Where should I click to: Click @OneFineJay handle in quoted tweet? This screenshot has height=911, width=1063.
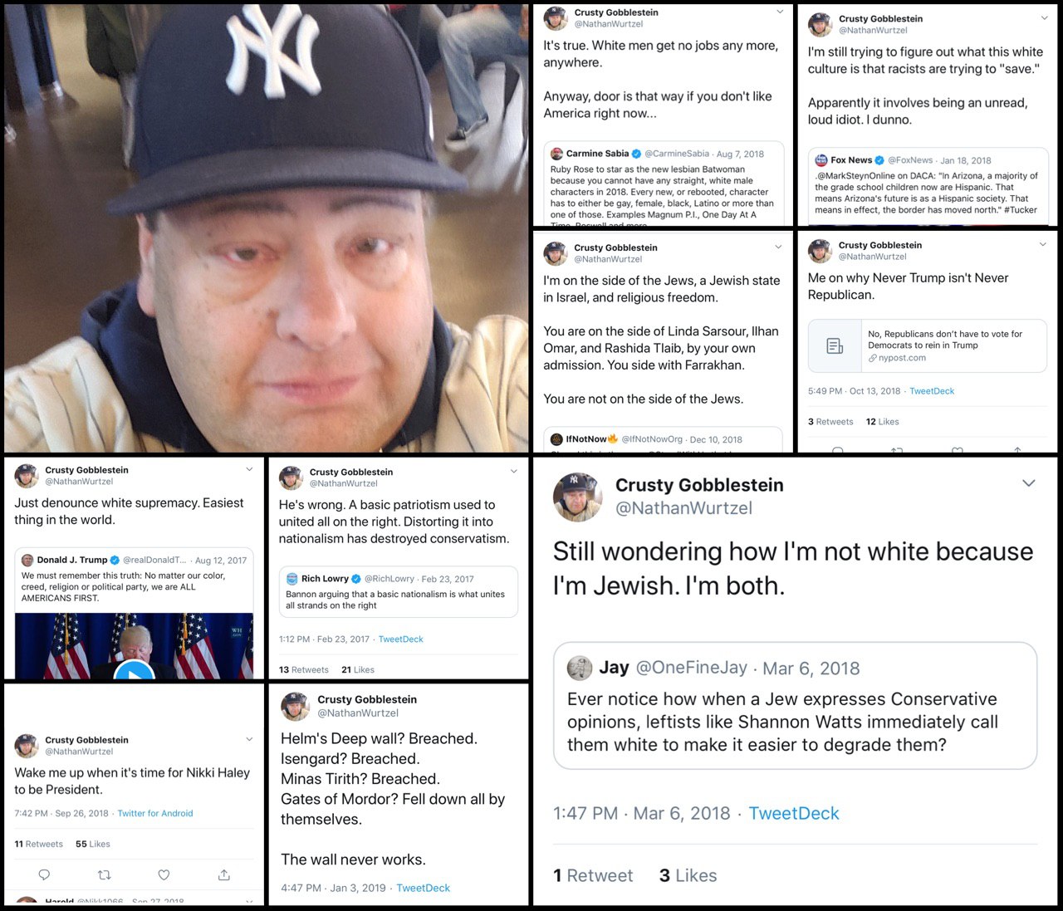click(691, 669)
